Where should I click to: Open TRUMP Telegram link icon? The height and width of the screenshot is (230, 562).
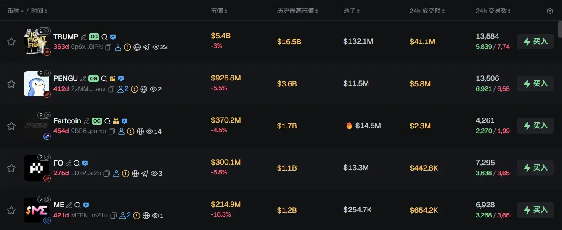click(146, 47)
